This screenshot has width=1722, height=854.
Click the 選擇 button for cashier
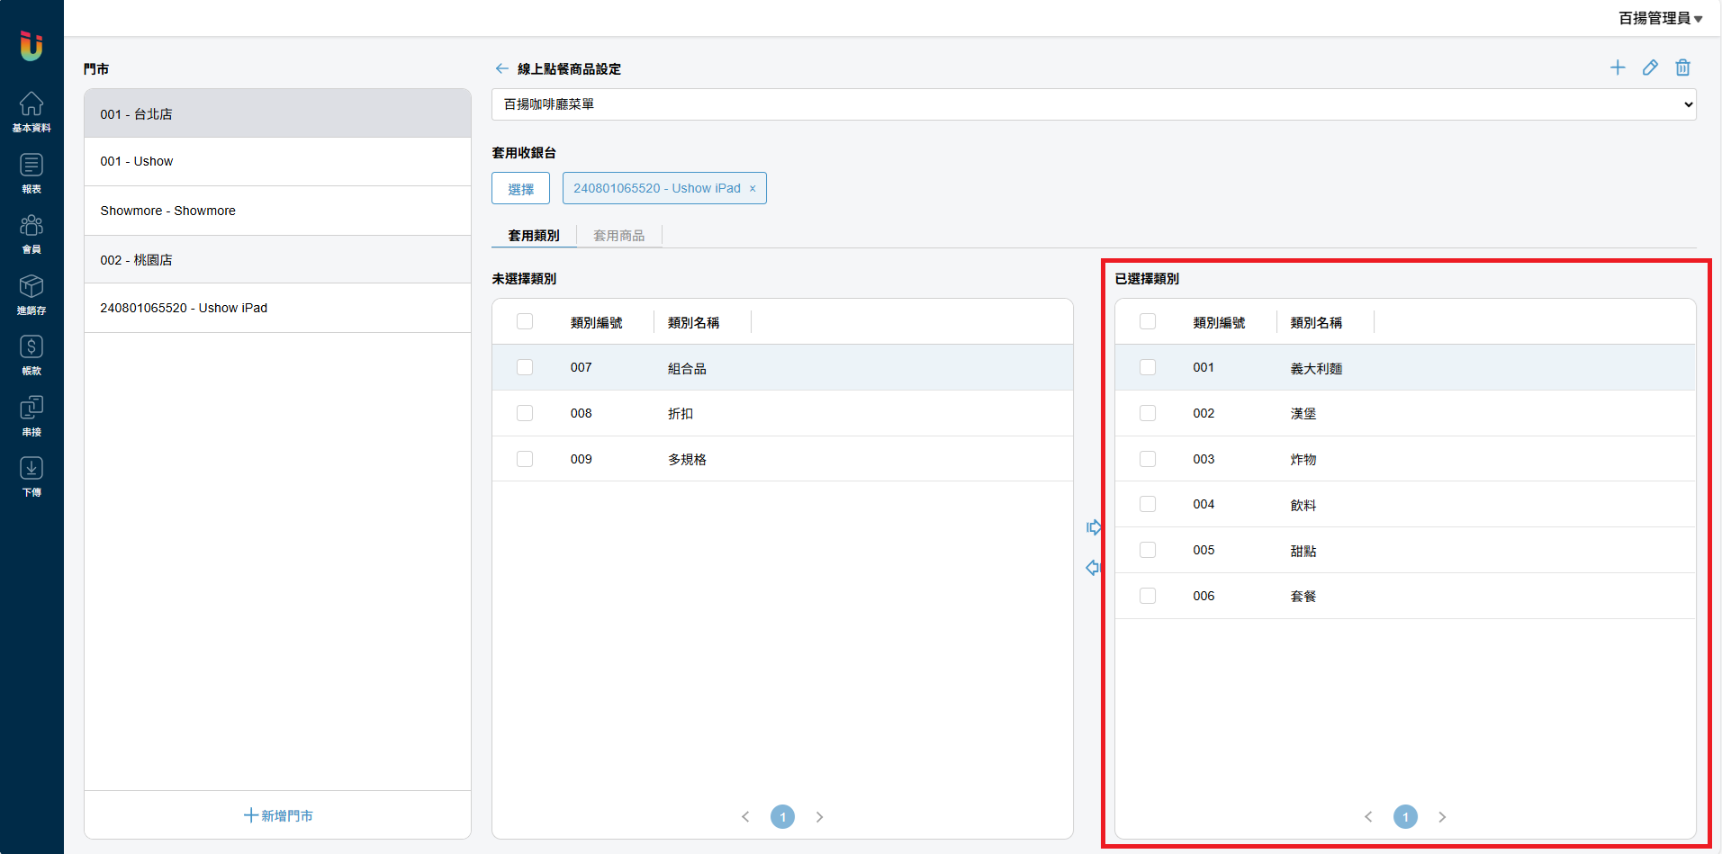click(520, 188)
